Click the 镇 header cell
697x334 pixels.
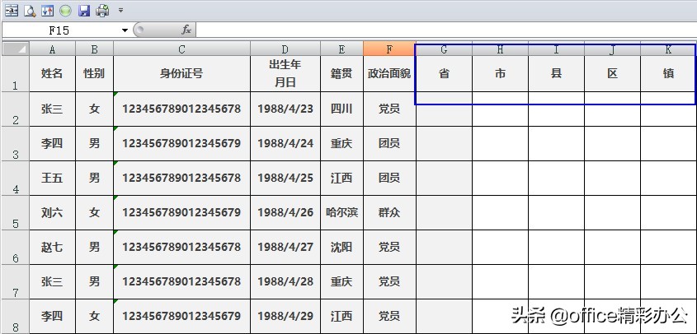pyautogui.click(x=668, y=74)
